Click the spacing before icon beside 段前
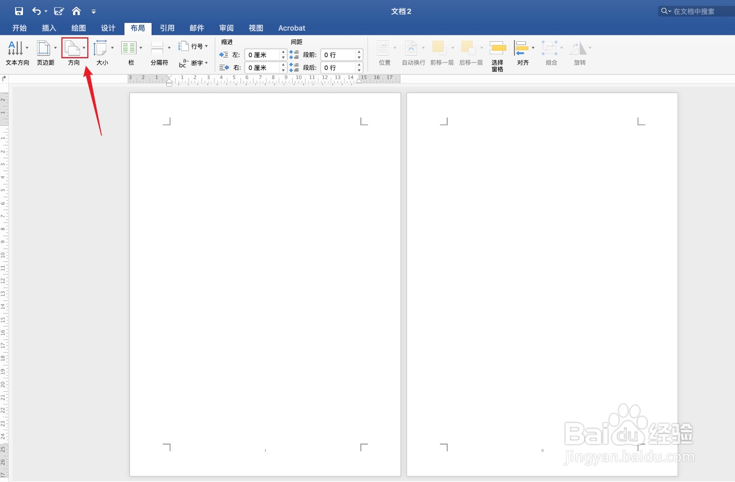 pos(294,55)
